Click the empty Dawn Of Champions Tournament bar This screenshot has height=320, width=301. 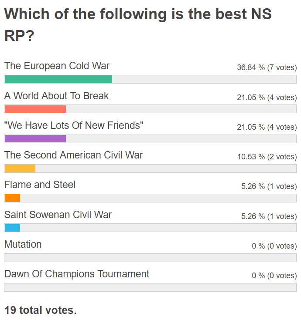(150, 287)
